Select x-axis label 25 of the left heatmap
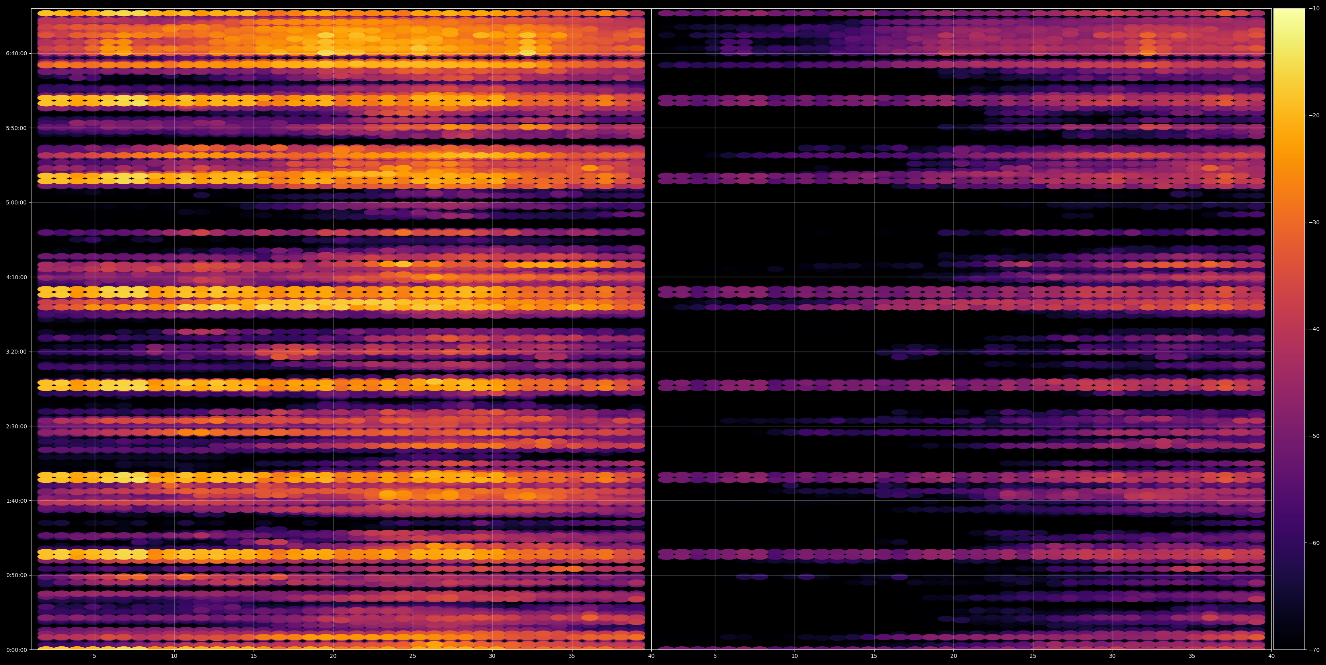 [x=412, y=656]
